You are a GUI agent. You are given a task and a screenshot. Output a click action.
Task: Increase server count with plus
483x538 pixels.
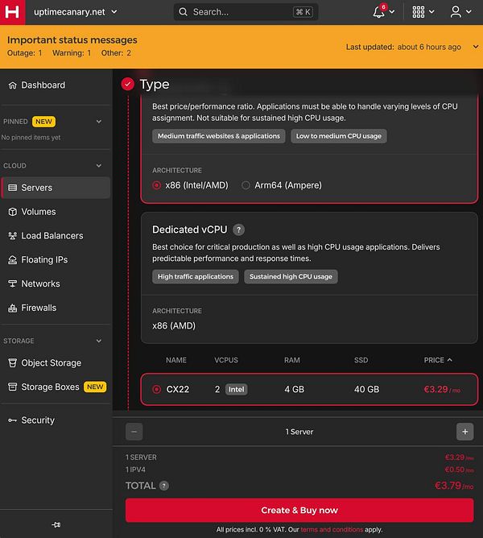(x=464, y=432)
